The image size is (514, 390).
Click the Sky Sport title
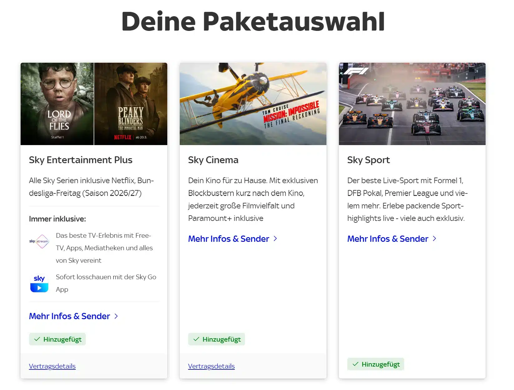[x=369, y=160]
